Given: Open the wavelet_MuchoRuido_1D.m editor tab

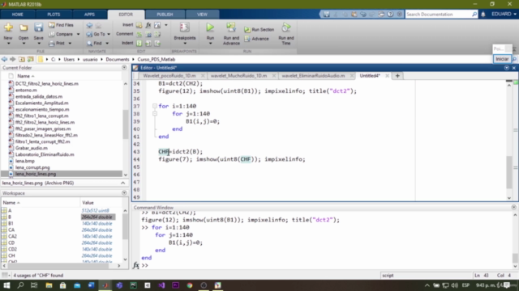Looking at the screenshot, I should 238,76.
